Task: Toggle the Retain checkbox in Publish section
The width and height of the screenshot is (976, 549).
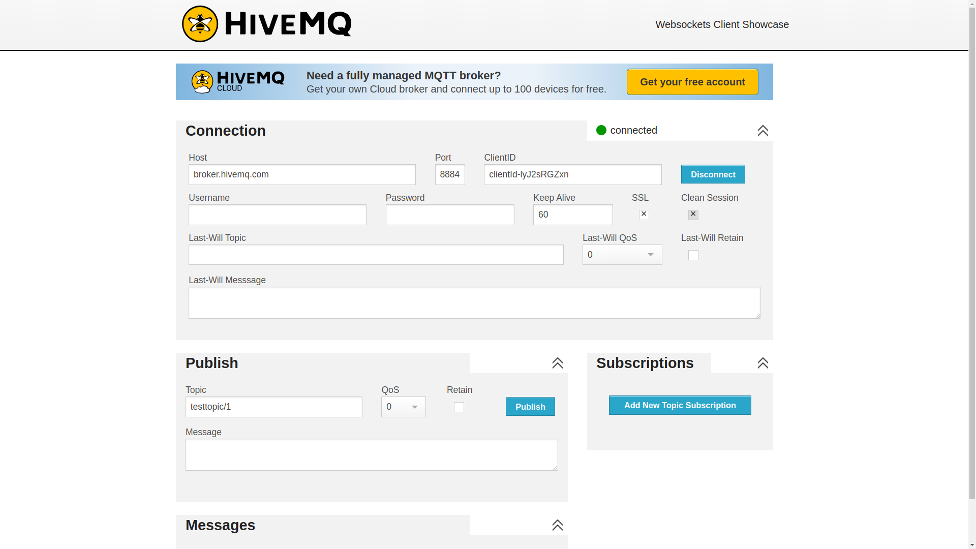Action: (x=459, y=407)
